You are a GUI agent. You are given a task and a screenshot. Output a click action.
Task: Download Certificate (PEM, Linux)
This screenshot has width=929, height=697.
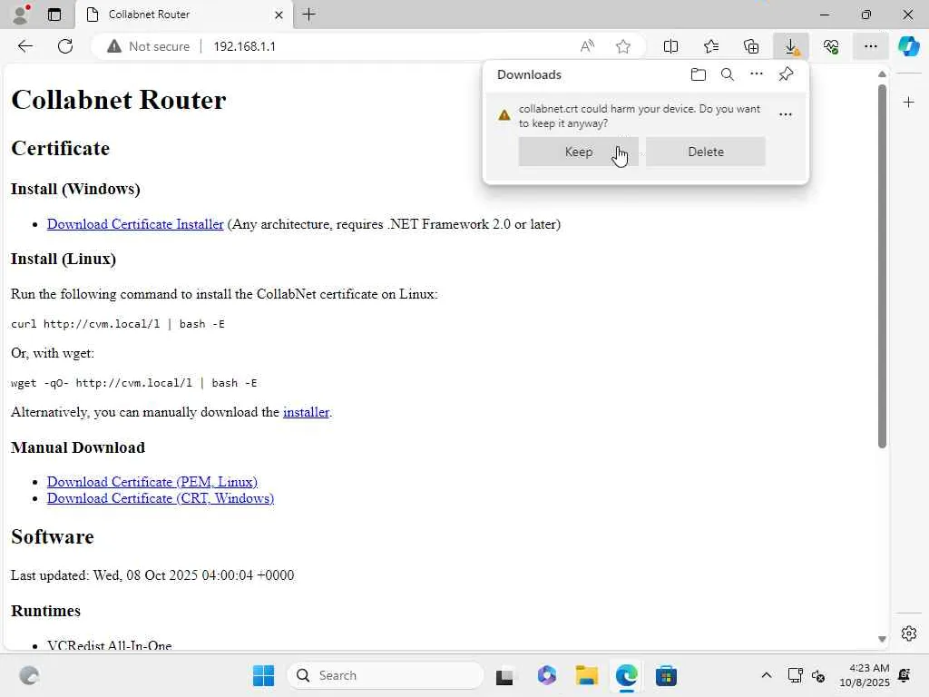tap(152, 482)
